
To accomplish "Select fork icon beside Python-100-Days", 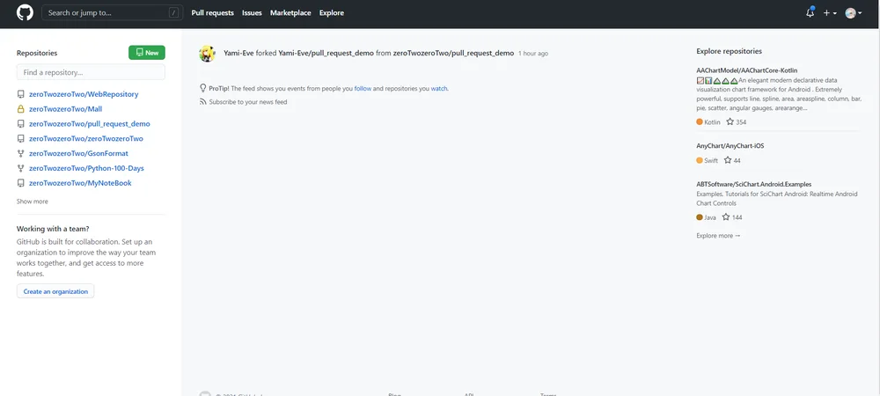I will tap(21, 168).
